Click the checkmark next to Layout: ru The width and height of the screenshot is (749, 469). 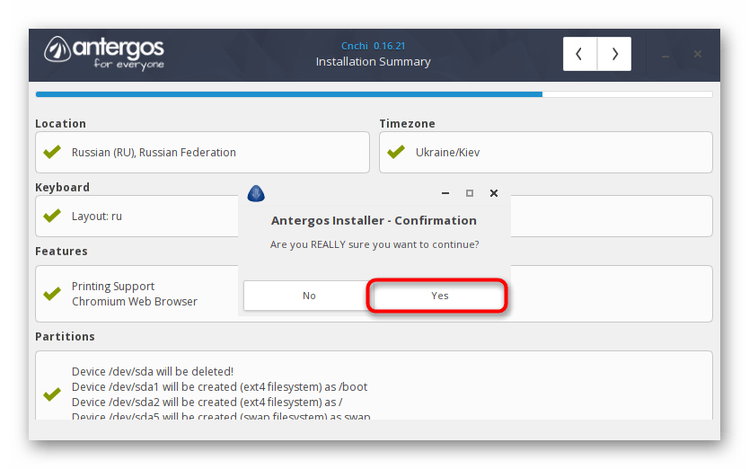(51, 216)
